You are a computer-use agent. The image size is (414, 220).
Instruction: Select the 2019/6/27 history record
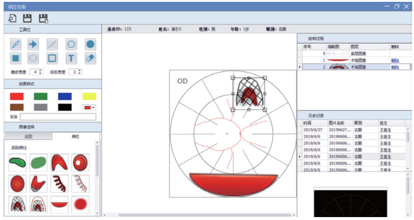click(x=354, y=130)
